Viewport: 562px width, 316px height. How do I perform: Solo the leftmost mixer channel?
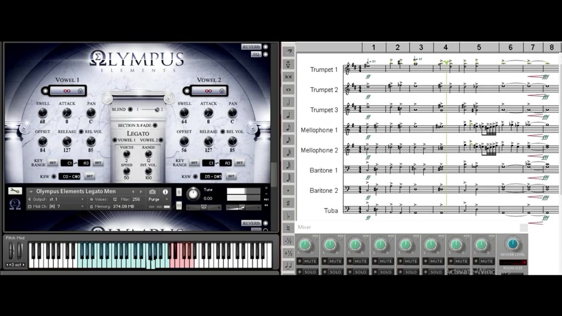pos(307,272)
